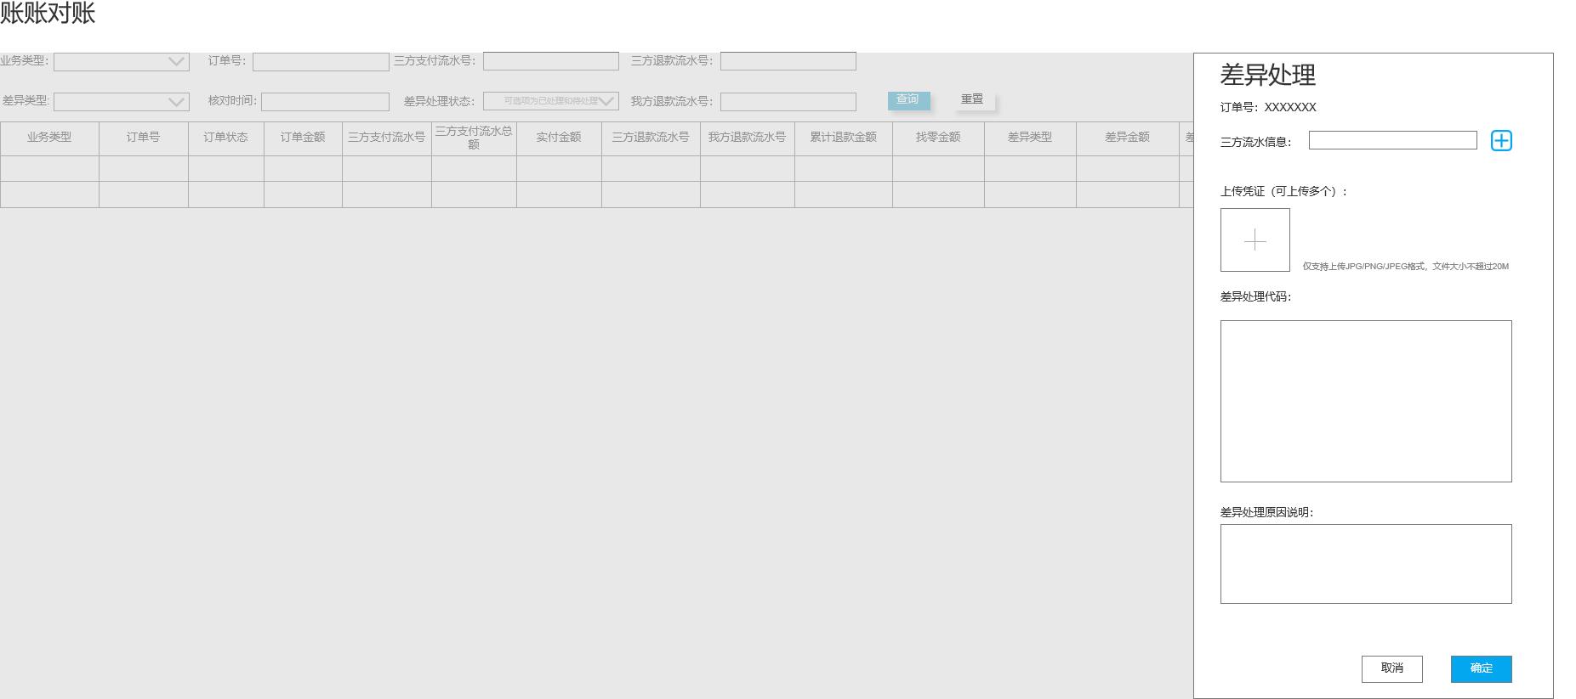Click 取消 in the 差异处理 panel
This screenshot has height=699, width=1576.
tap(1392, 668)
